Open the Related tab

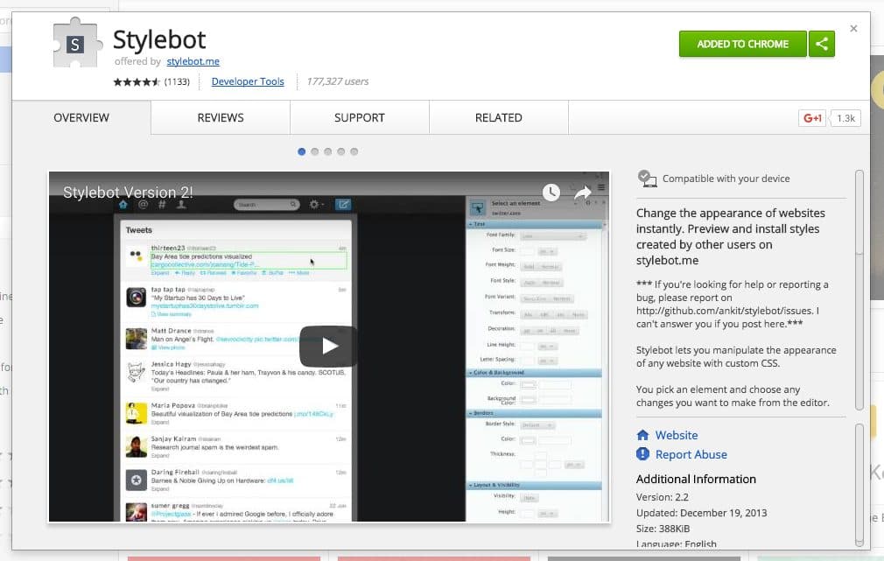click(x=498, y=118)
